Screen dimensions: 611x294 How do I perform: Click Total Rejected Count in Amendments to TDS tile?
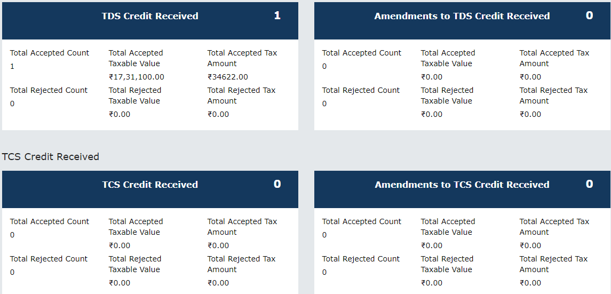tap(361, 90)
